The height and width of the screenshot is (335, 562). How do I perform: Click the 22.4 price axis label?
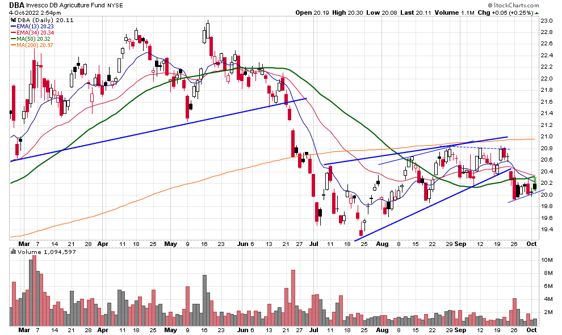pos(547,56)
